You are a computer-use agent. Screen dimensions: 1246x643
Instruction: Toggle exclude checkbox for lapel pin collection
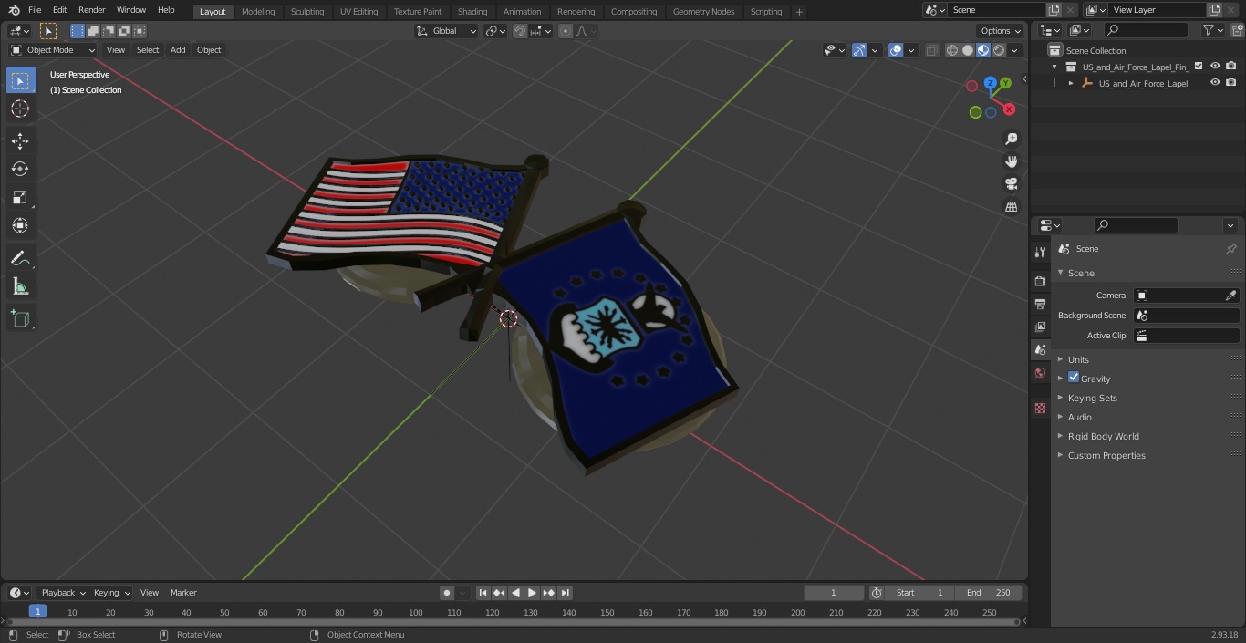click(1199, 66)
